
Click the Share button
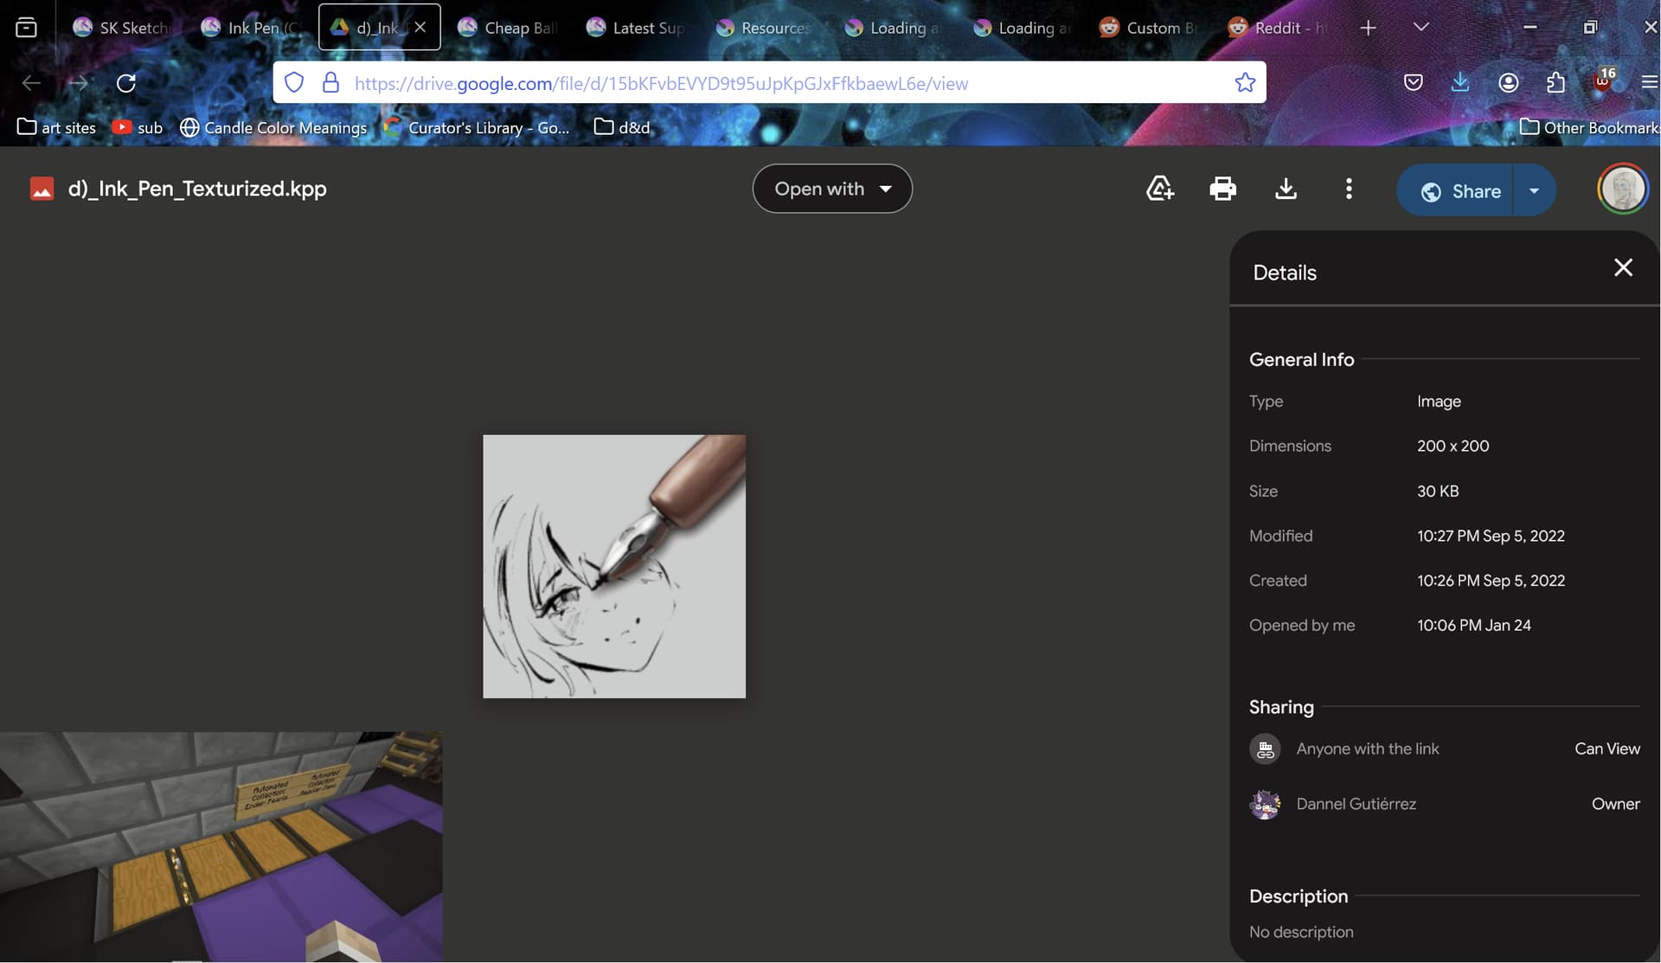pyautogui.click(x=1460, y=191)
